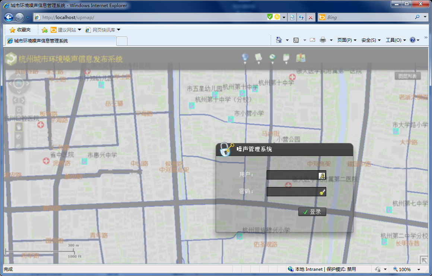Click the compatibility view icon
The image size is (432, 276).
pyautogui.click(x=292, y=18)
